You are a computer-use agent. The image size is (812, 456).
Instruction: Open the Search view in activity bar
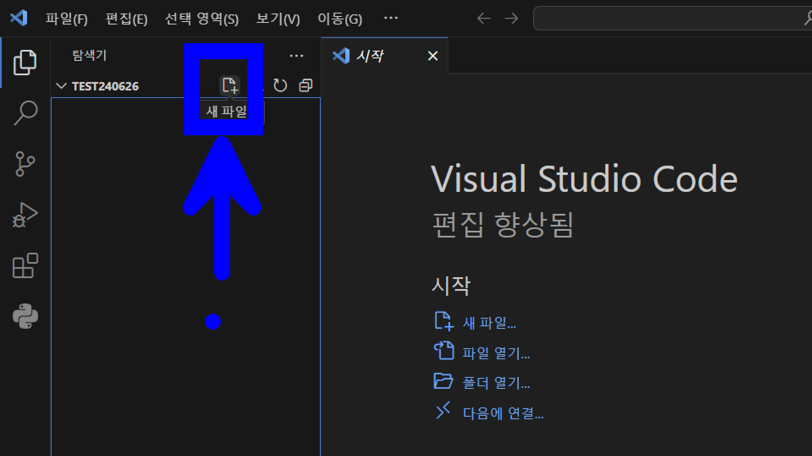(25, 113)
